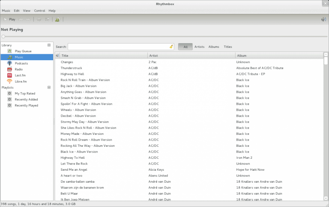The height and width of the screenshot is (207, 329).
Task: Open the volume control speaker icon
Action: coord(323,19)
